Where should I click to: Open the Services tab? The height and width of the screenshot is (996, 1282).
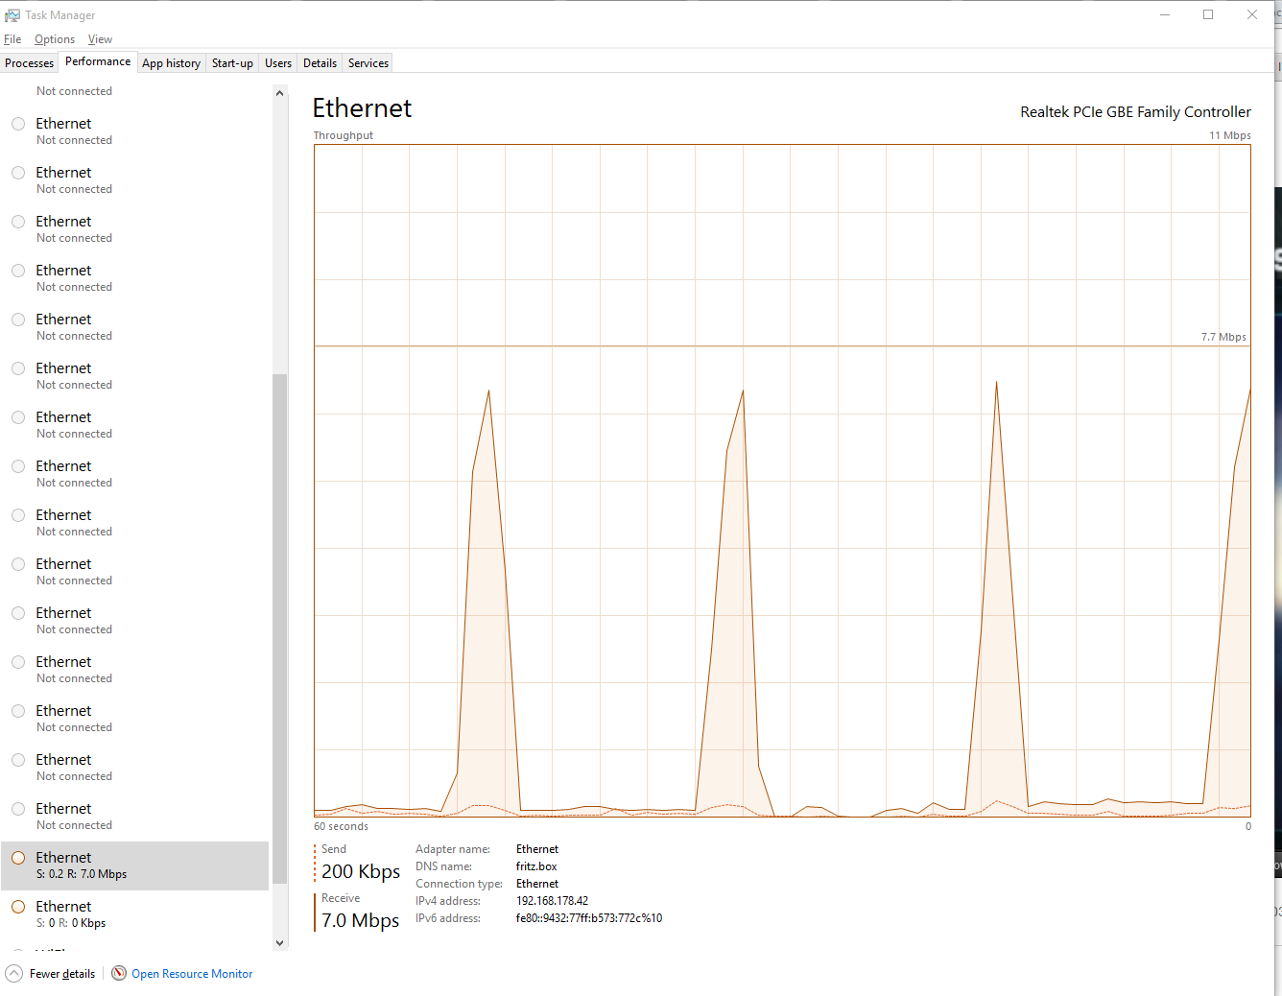(368, 63)
